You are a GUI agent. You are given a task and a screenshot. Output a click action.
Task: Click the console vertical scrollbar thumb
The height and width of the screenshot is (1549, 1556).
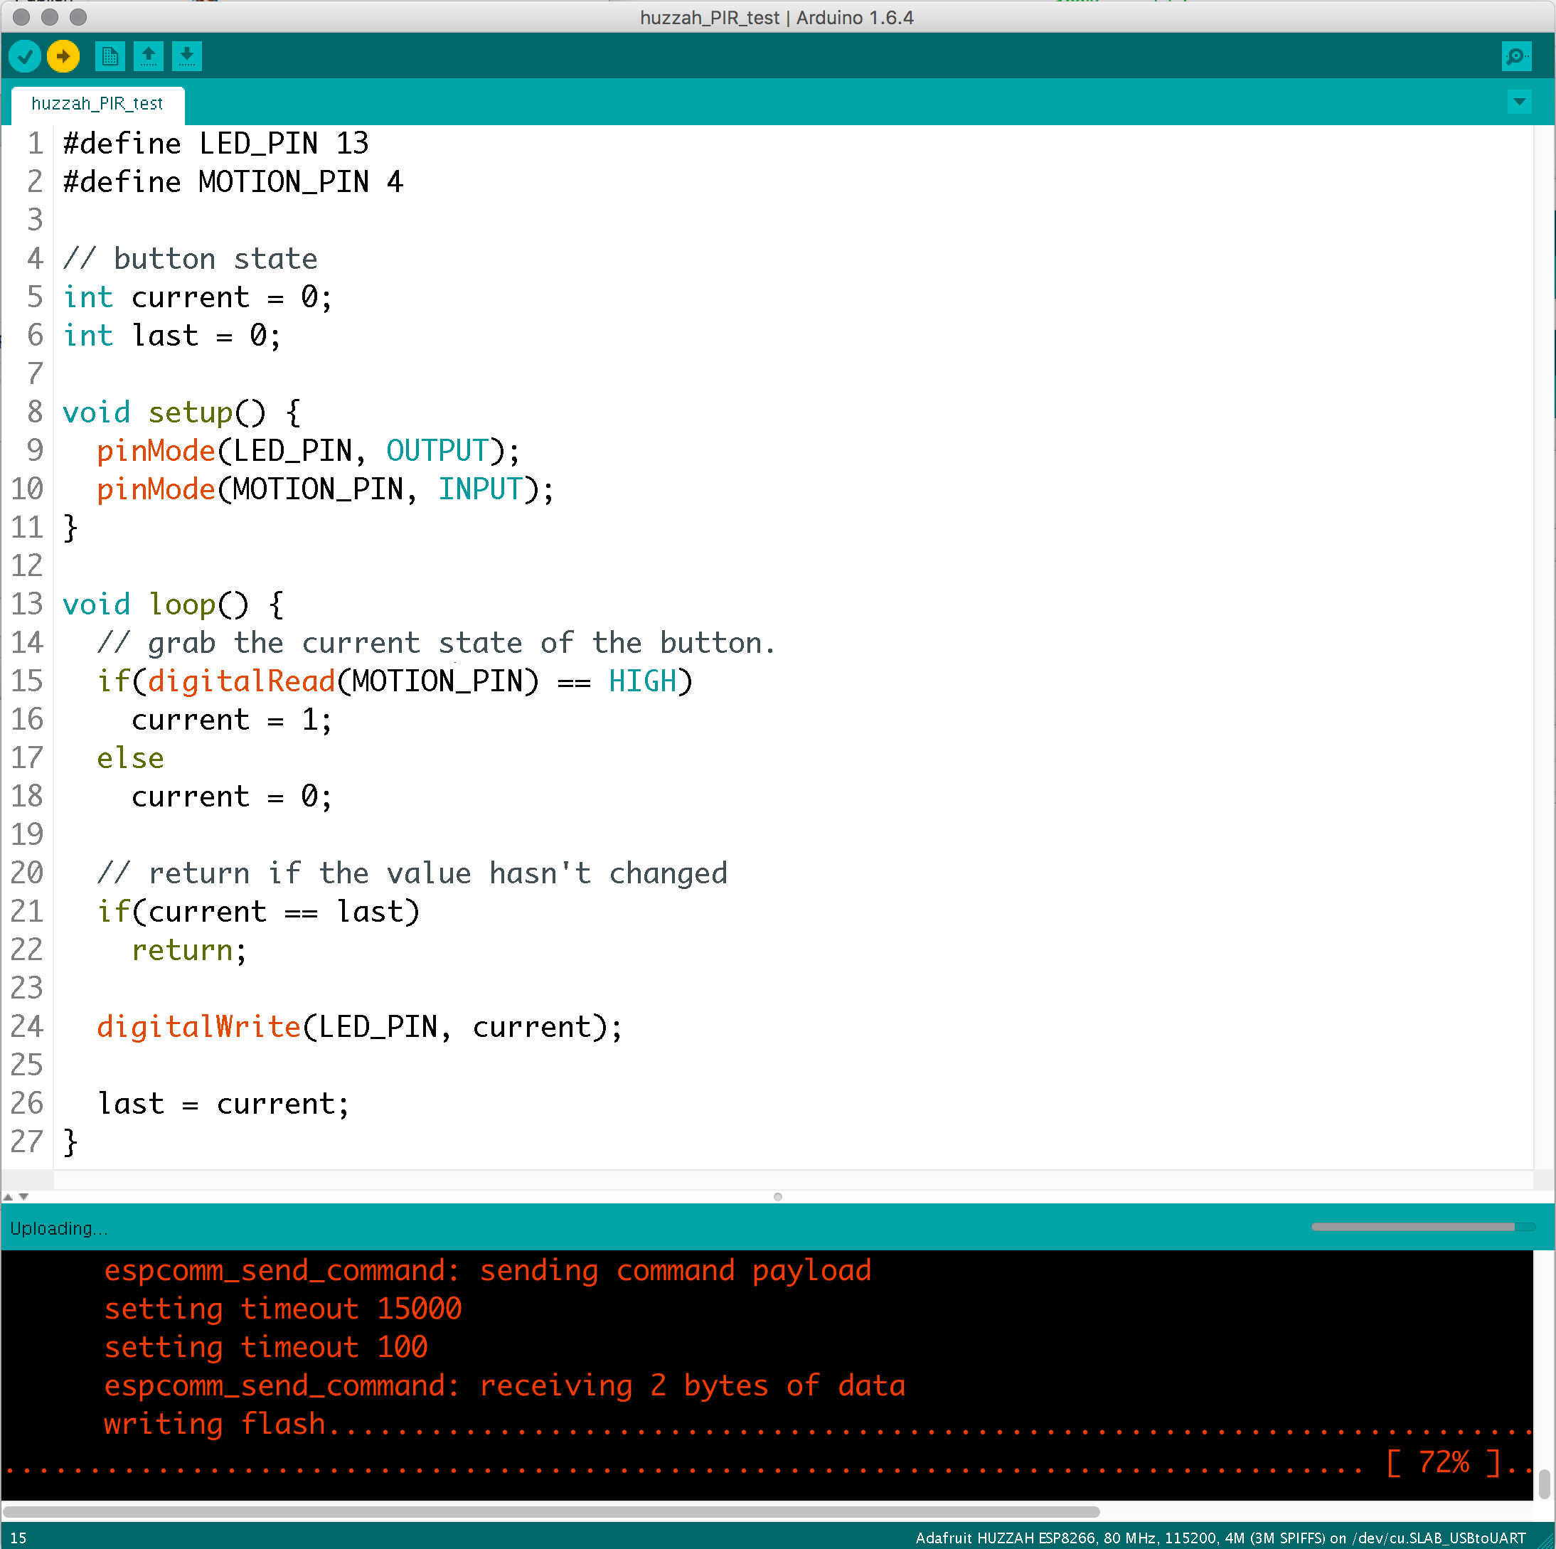click(x=1544, y=1483)
